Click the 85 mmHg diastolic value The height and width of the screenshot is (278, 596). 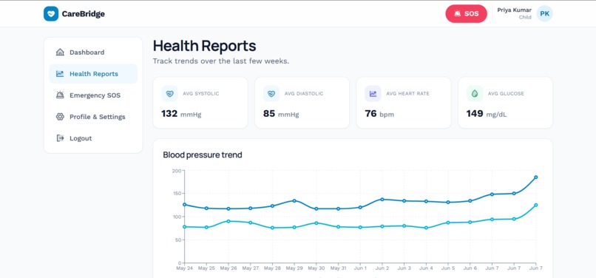click(281, 114)
